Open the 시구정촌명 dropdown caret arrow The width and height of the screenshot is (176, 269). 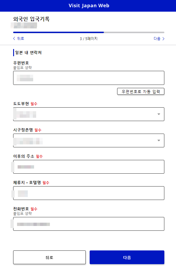(x=159, y=140)
